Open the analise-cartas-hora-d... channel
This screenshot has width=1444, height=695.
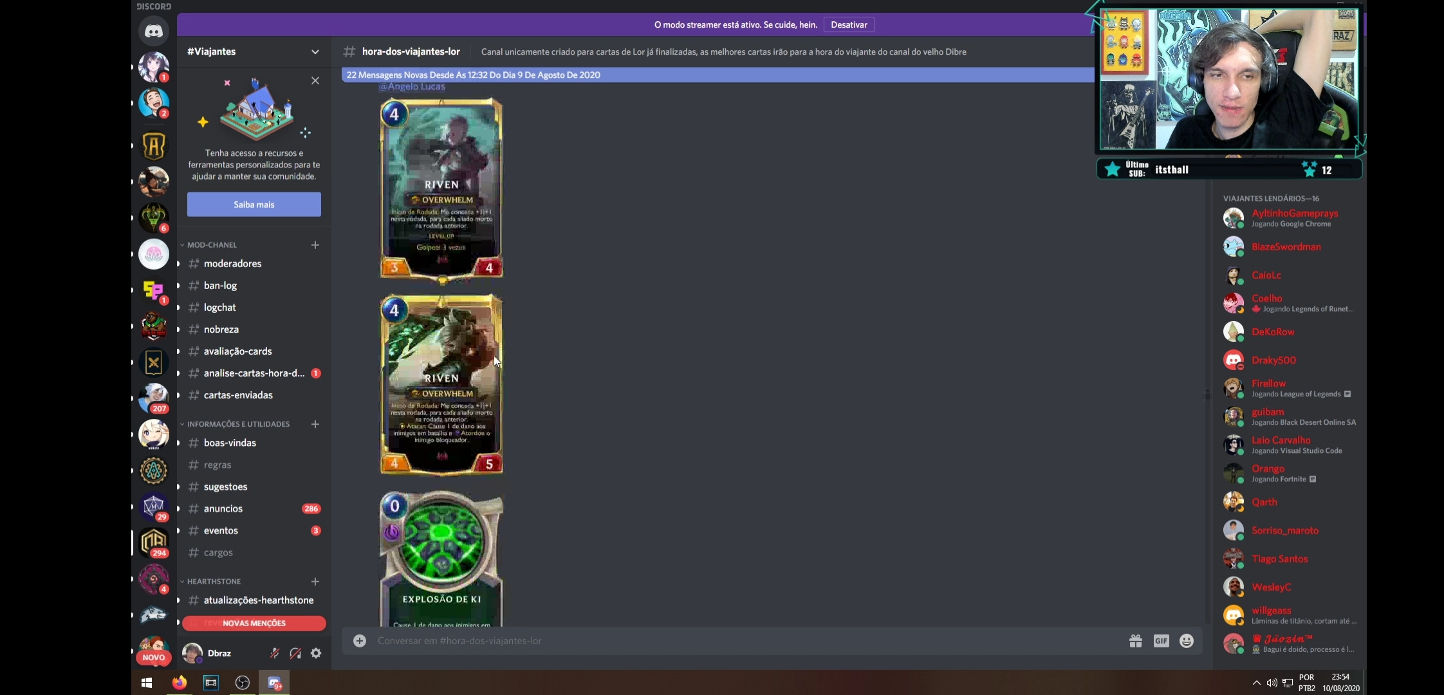pos(254,373)
